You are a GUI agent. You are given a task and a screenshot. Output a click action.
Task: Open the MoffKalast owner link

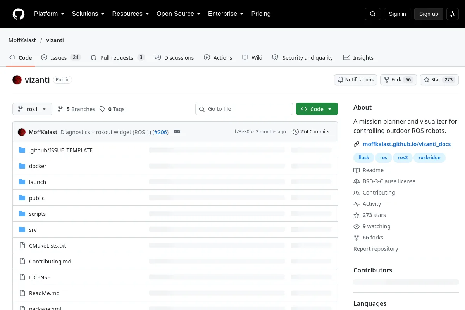pos(22,40)
